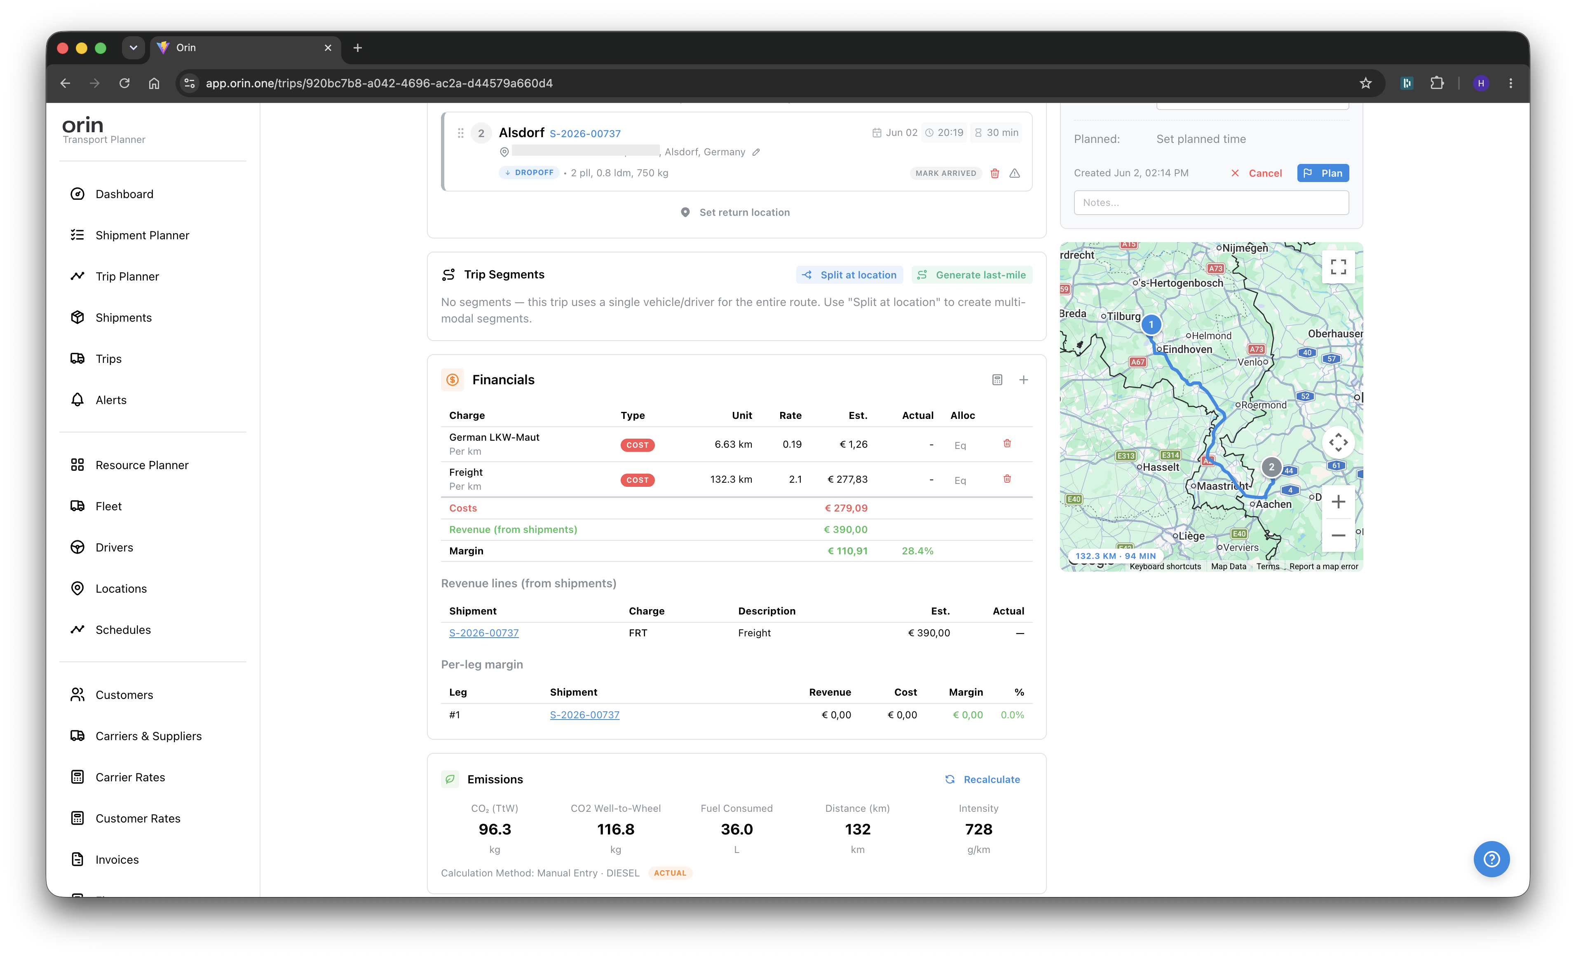Mark Alsdorf stop as arrived
Image resolution: width=1576 pixels, height=958 pixels.
click(945, 173)
